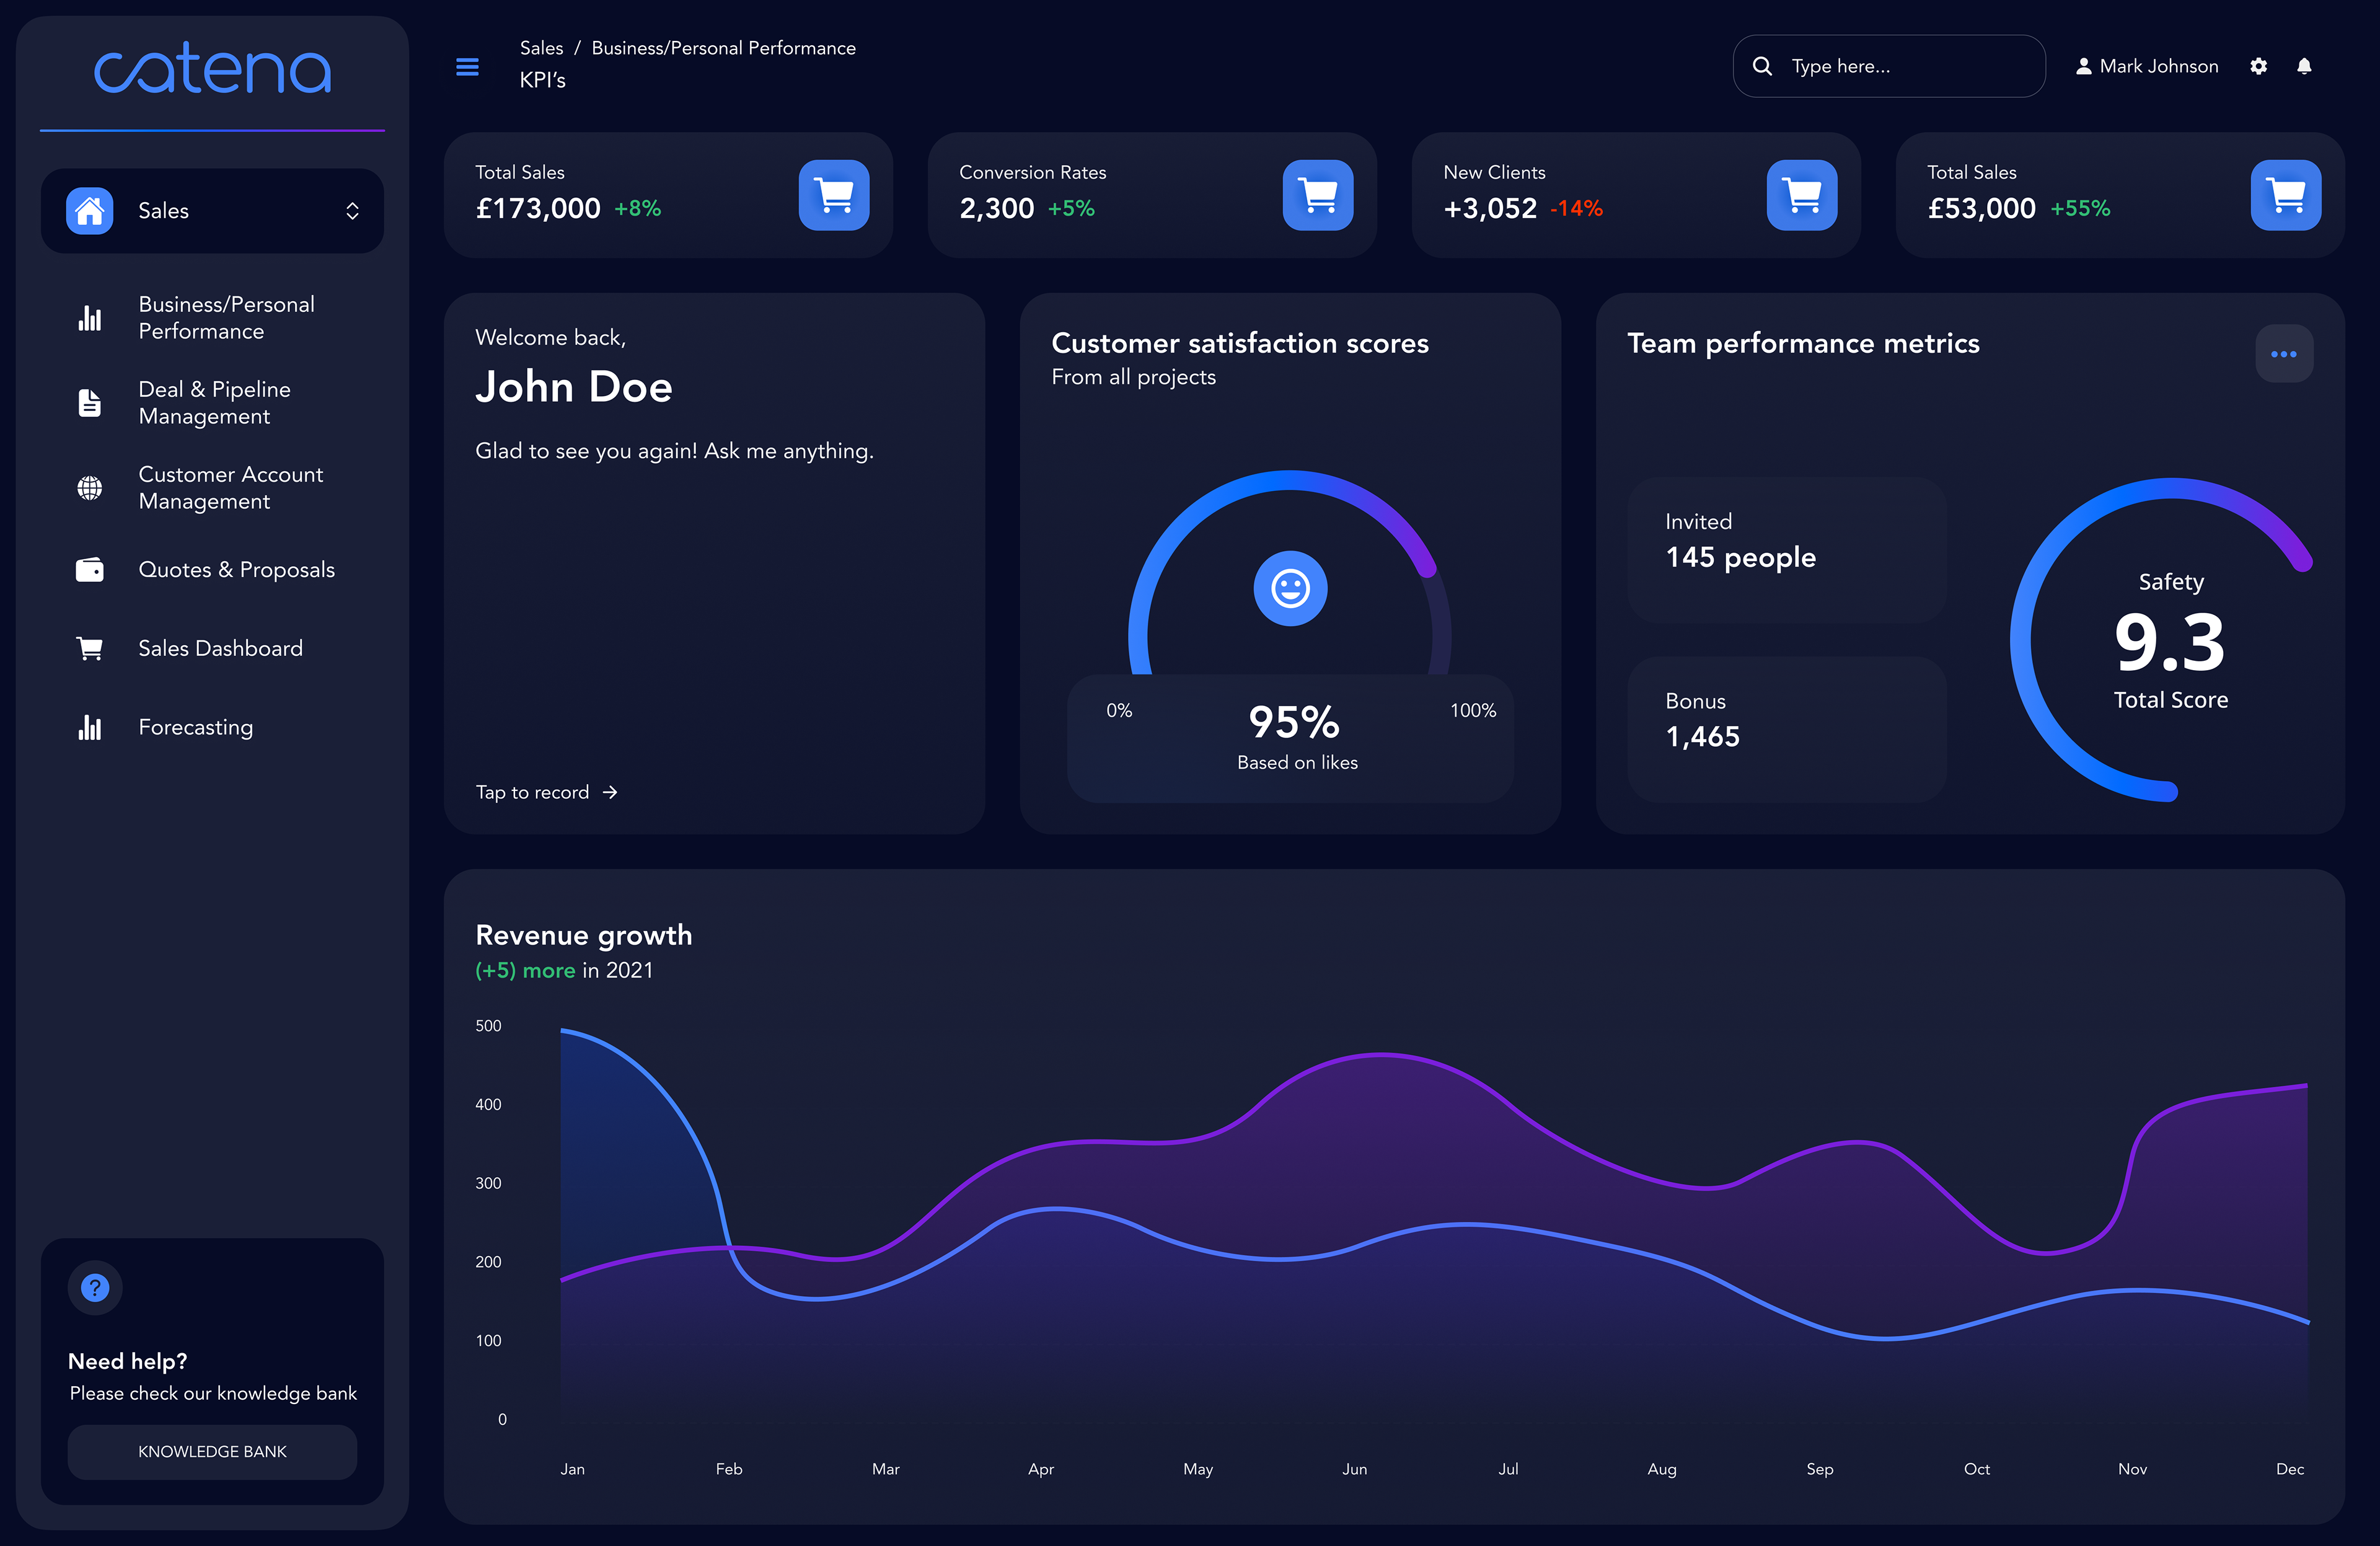The height and width of the screenshot is (1546, 2380).
Task: Click the KNOWLEDGE BANK button
Action: click(212, 1451)
